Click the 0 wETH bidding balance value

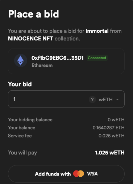pos(116,120)
